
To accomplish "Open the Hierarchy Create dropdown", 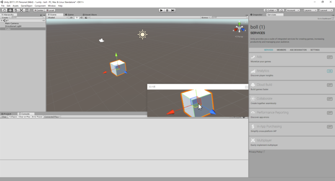I will [5, 18].
